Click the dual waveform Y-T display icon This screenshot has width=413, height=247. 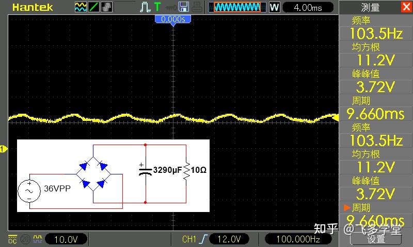click(x=81, y=7)
